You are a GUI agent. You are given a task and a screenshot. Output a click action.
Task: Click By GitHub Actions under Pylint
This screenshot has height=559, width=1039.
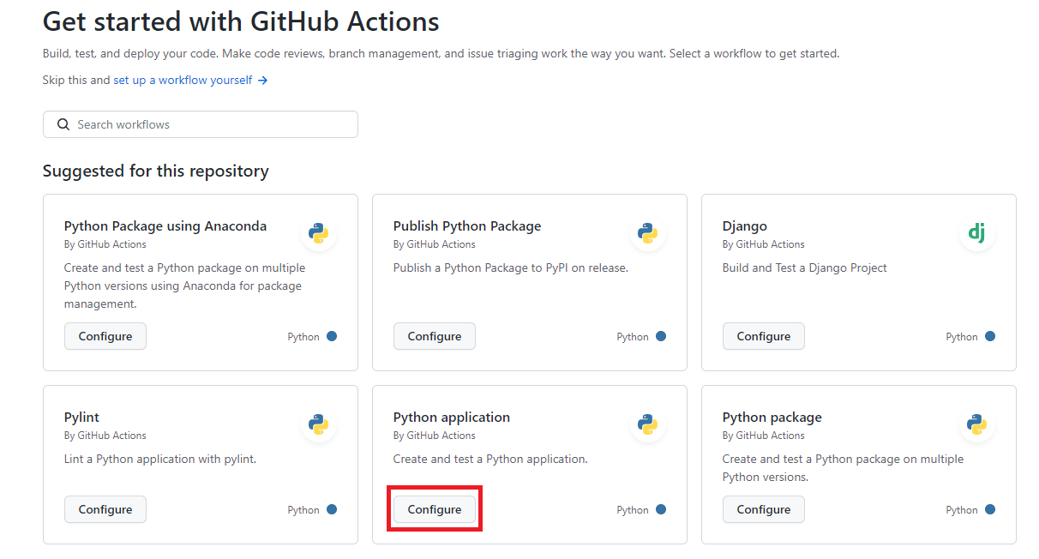pos(105,436)
